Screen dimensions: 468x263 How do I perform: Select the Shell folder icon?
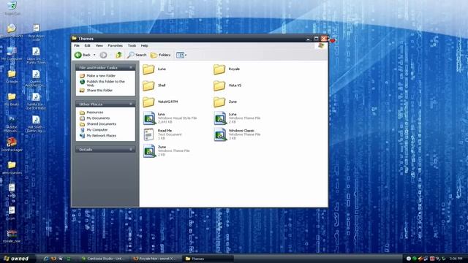[148, 85]
